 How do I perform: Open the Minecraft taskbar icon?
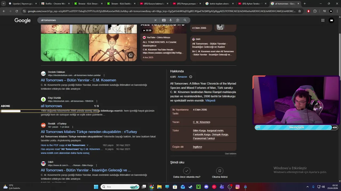[x=198, y=187]
